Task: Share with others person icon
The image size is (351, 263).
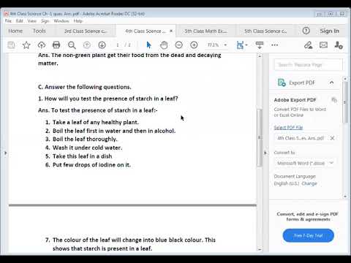Action: (339, 45)
